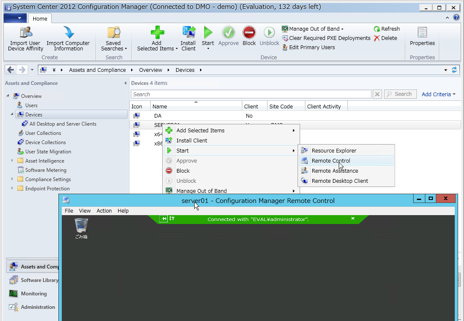464x321 pixels.
Task: Click the Approve ribbon icon
Action: pos(229,32)
